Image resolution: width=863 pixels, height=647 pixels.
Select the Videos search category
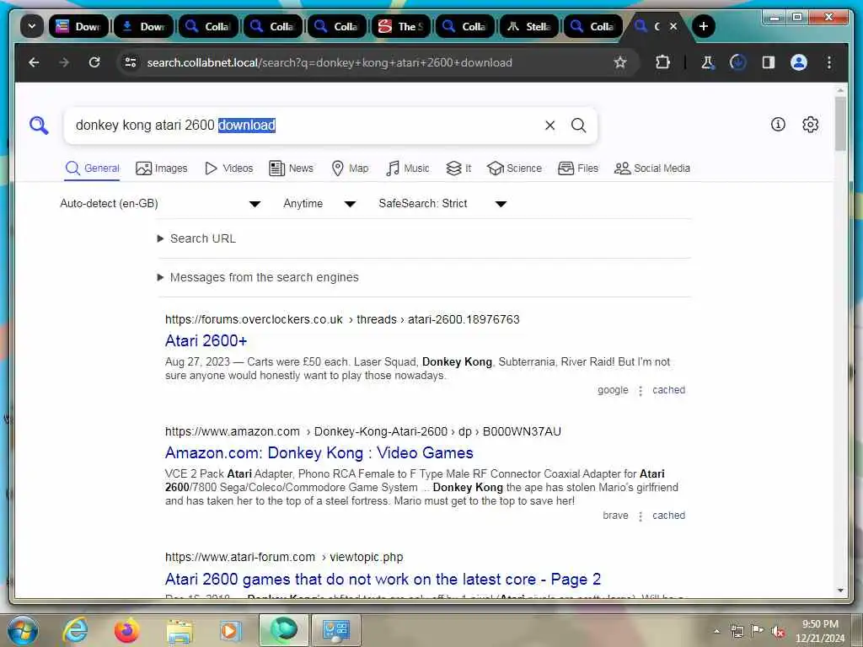[x=228, y=168]
